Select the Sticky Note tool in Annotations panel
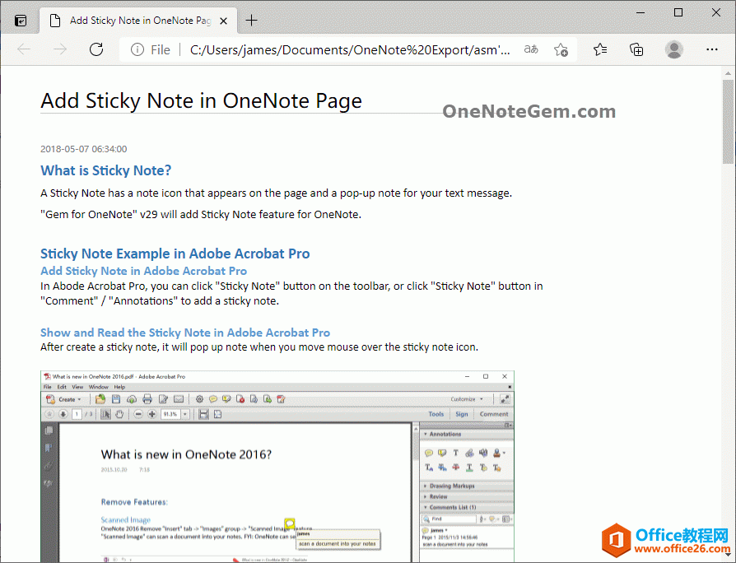 428,453
